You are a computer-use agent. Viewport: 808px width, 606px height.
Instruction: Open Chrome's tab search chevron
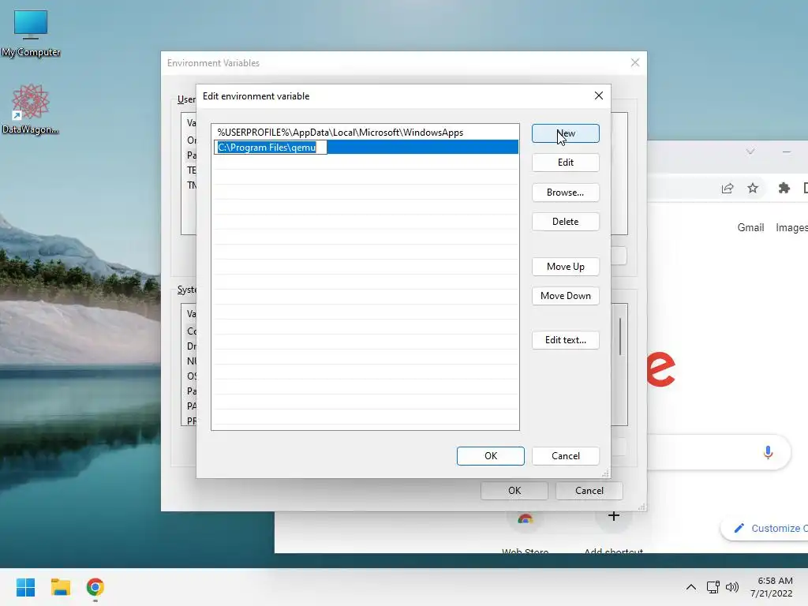point(750,151)
